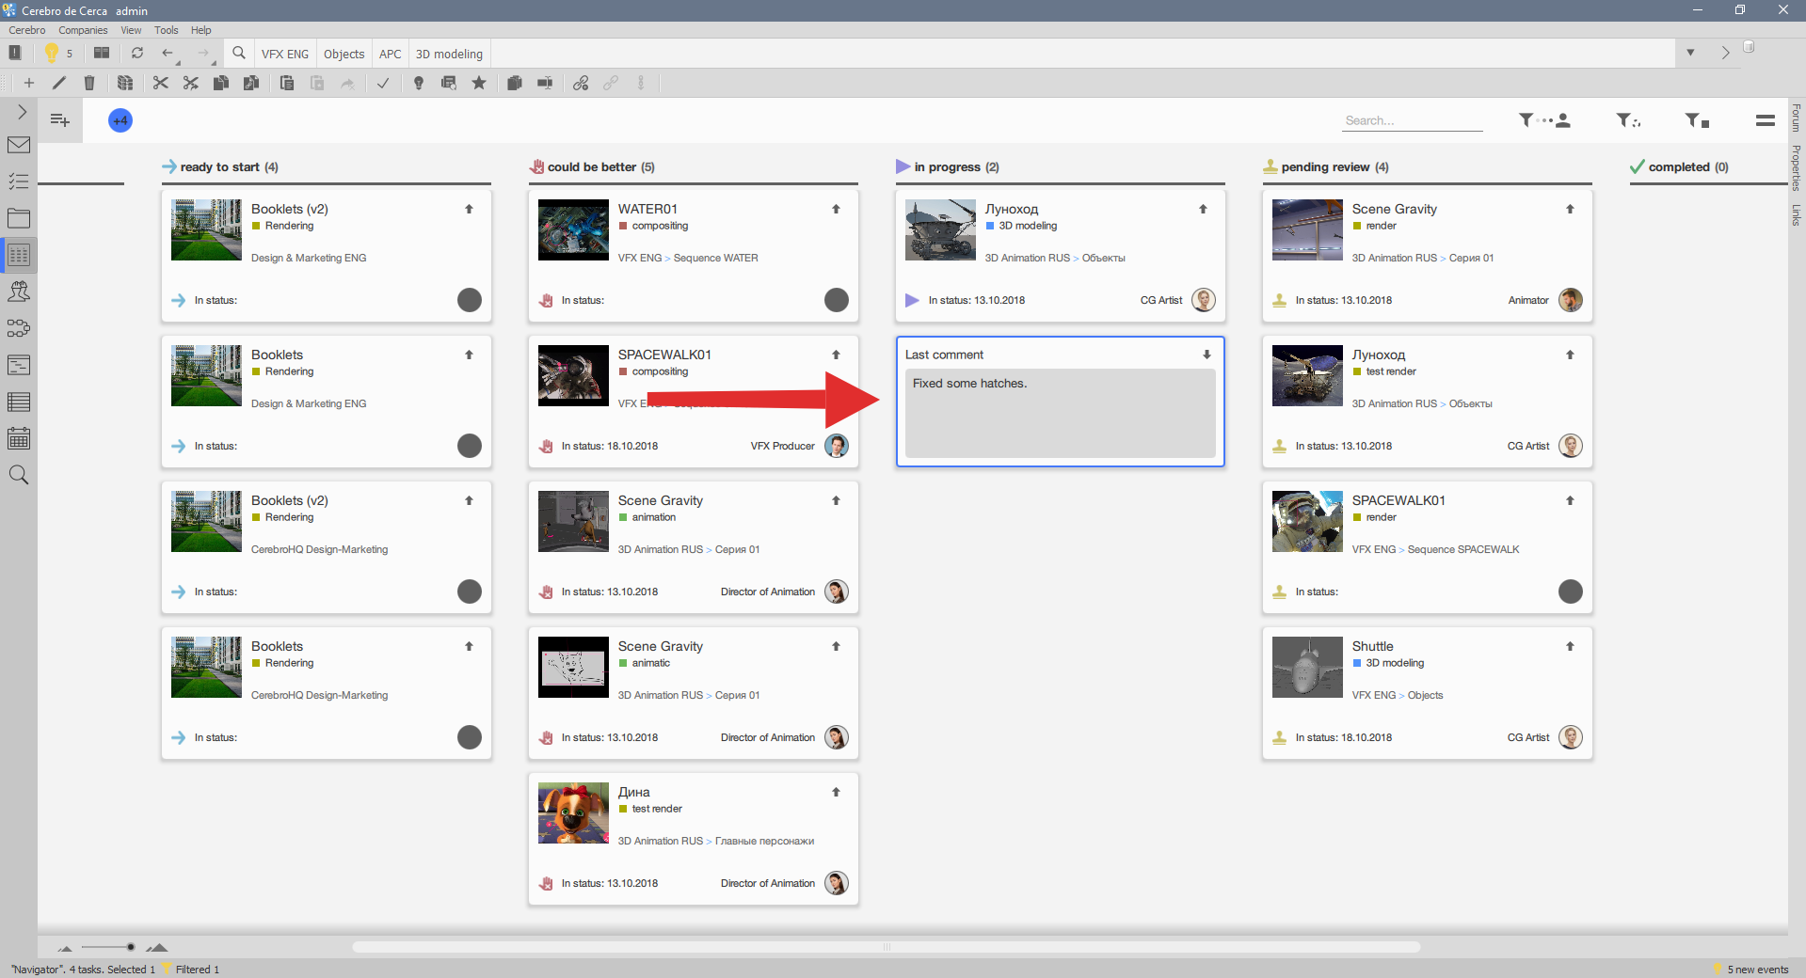This screenshot has width=1806, height=978.
Task: Open the table list view icon in sidebar
Action: pos(19,402)
